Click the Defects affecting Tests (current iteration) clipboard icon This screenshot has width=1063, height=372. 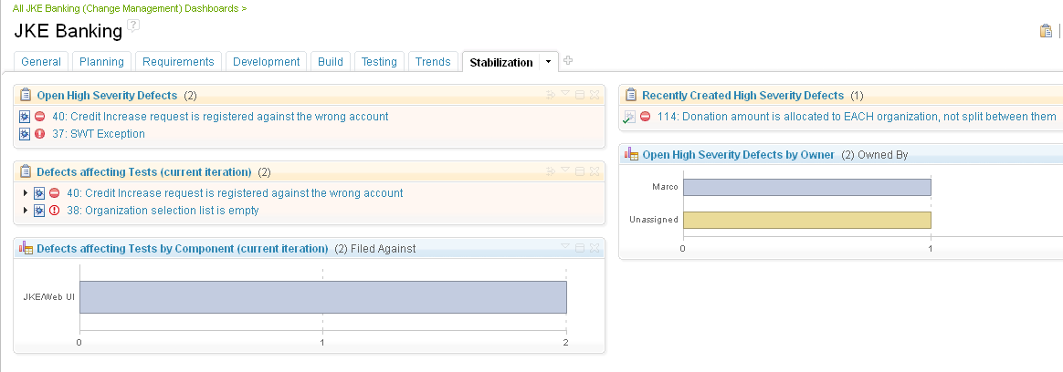(26, 171)
